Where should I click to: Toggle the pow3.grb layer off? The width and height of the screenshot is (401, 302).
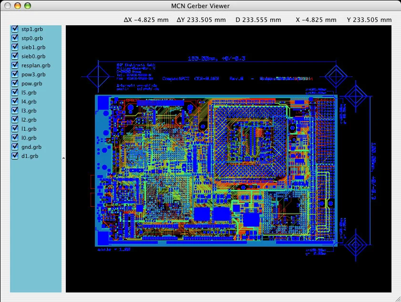pyautogui.click(x=14, y=74)
